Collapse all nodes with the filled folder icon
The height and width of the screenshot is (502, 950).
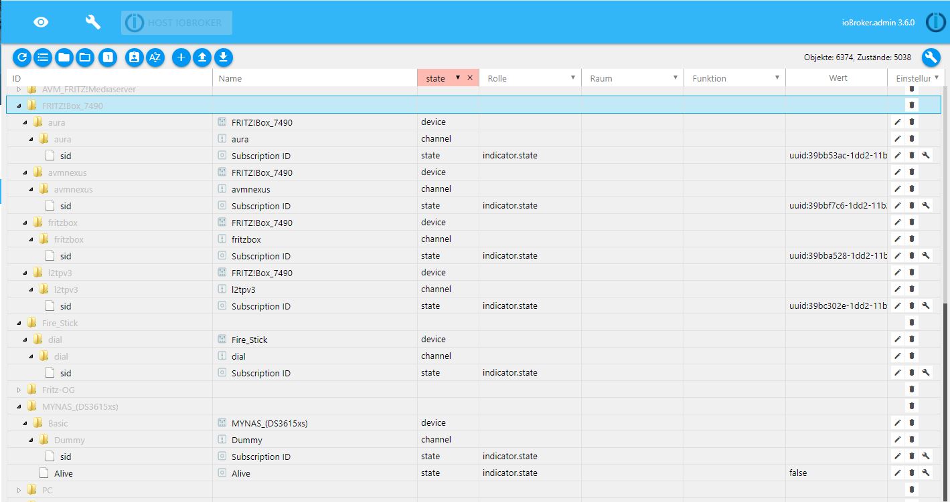[x=64, y=57]
